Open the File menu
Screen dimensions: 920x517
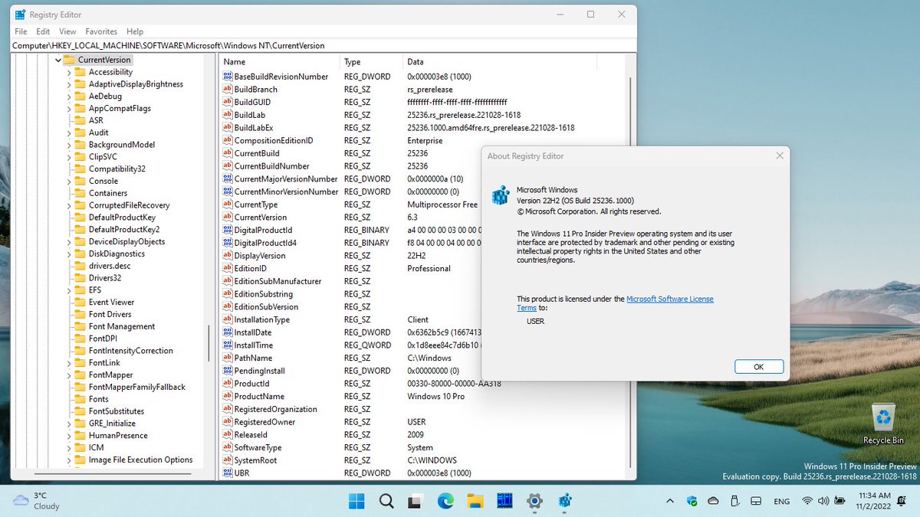click(x=21, y=31)
